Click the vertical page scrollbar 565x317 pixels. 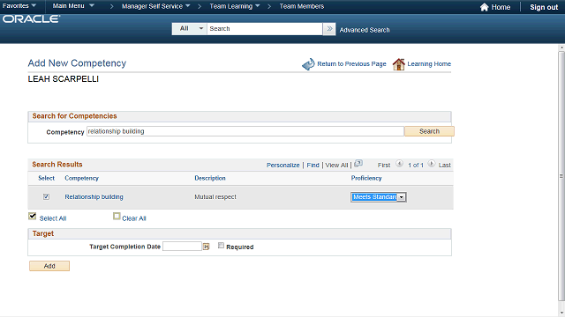561,176
